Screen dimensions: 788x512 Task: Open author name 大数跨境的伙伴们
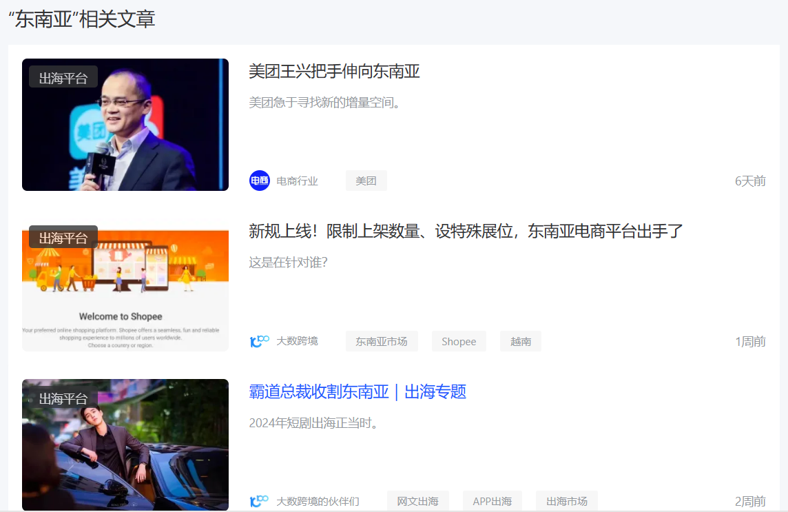pyautogui.click(x=318, y=502)
